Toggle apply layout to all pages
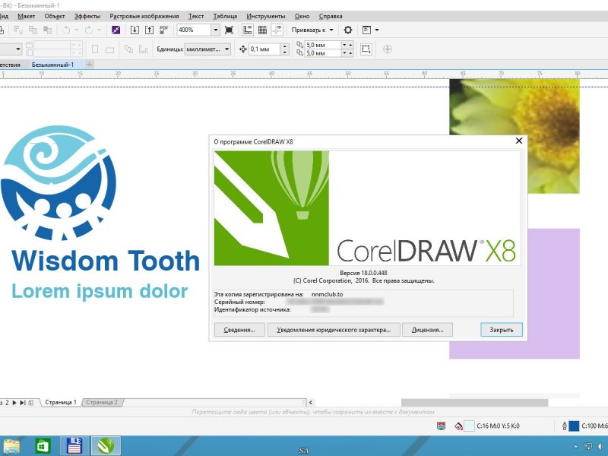This screenshot has width=608, height=456. point(128,49)
